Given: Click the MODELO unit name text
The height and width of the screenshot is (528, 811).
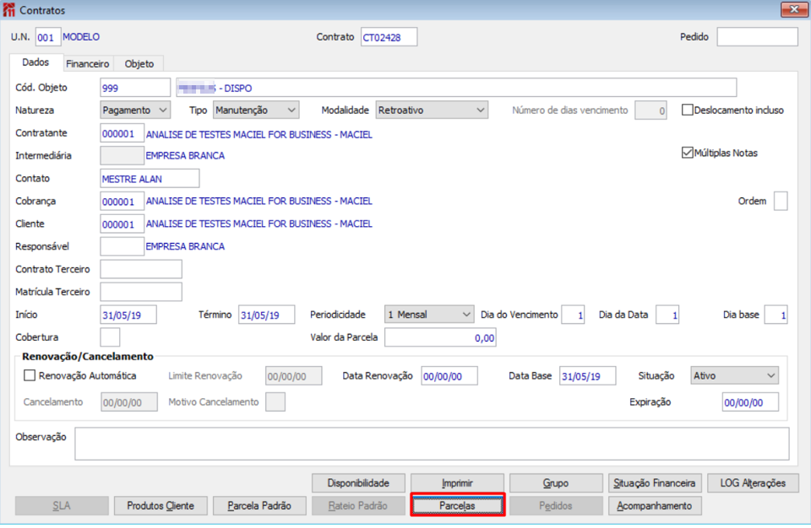Looking at the screenshot, I should point(81,36).
